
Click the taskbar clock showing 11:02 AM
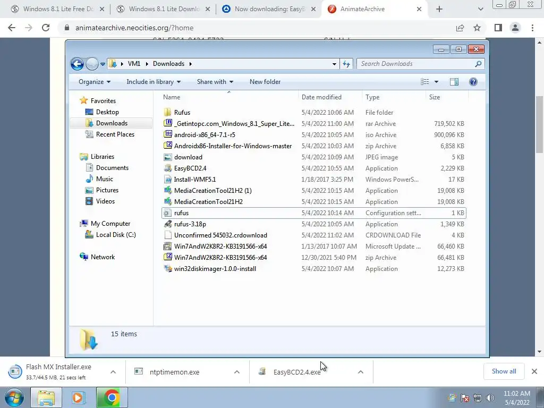tap(516, 398)
